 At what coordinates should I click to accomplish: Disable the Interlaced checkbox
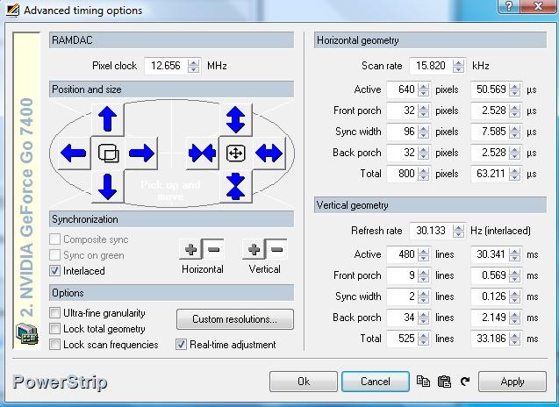(x=56, y=271)
